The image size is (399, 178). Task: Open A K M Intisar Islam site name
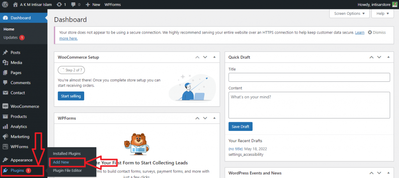[x=35, y=5]
